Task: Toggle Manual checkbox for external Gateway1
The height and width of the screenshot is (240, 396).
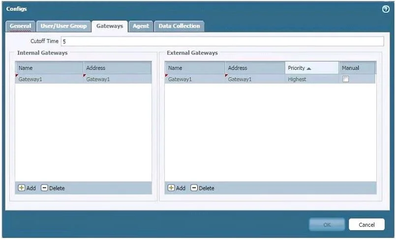Action: coord(345,79)
